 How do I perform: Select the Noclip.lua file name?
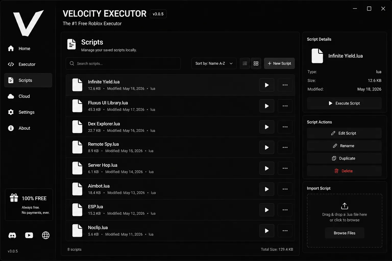(98, 227)
